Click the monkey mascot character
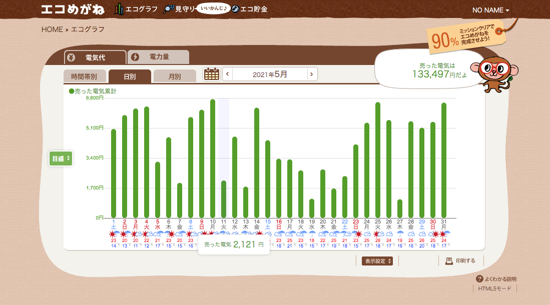Image resolution: width=550 pixels, height=305 pixels. tap(495, 74)
